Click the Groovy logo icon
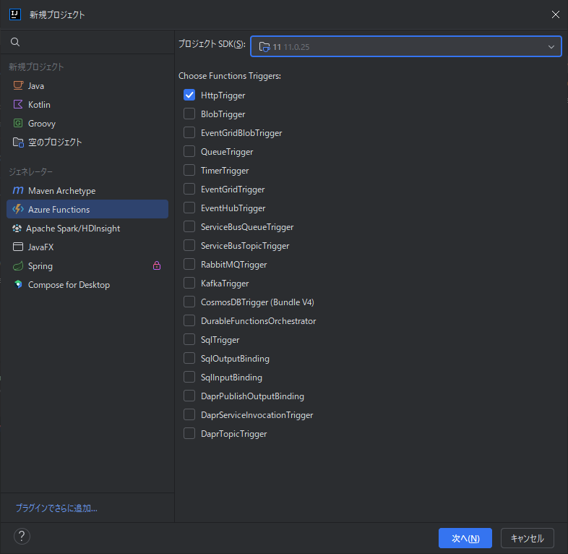 tap(18, 123)
